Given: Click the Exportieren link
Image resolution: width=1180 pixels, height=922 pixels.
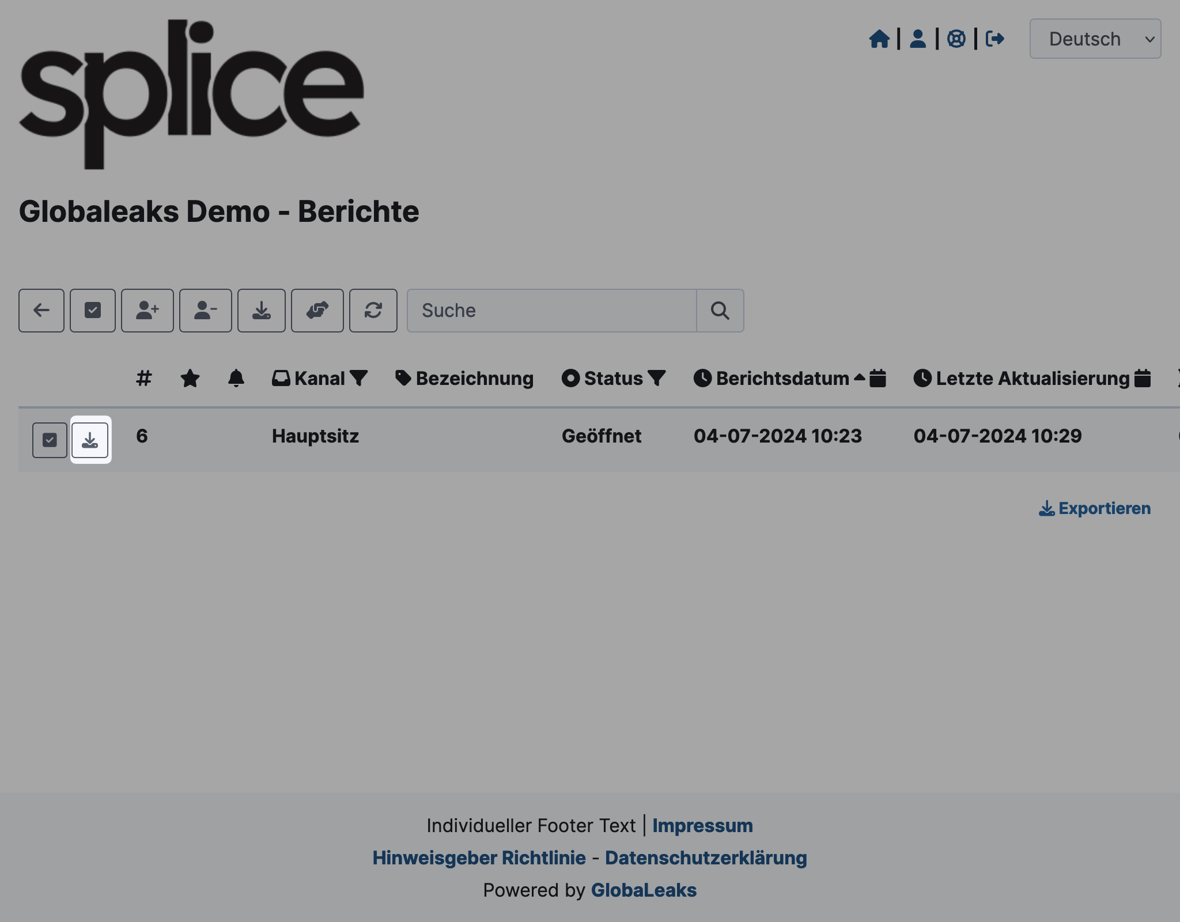Looking at the screenshot, I should point(1095,508).
